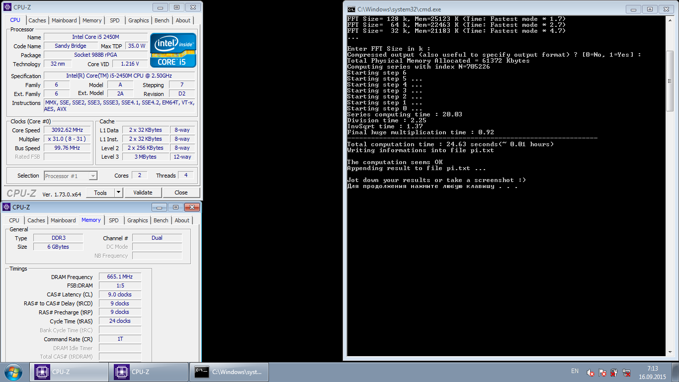Click the Intel Core i5 logo badge
679x382 pixels.
coord(173,50)
